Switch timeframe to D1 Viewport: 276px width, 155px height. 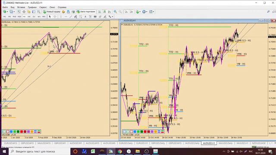click(x=34, y=16)
